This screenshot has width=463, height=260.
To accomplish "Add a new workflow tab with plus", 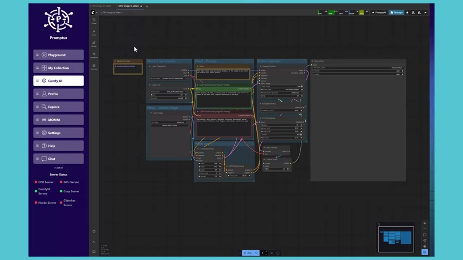I will [x=147, y=6].
